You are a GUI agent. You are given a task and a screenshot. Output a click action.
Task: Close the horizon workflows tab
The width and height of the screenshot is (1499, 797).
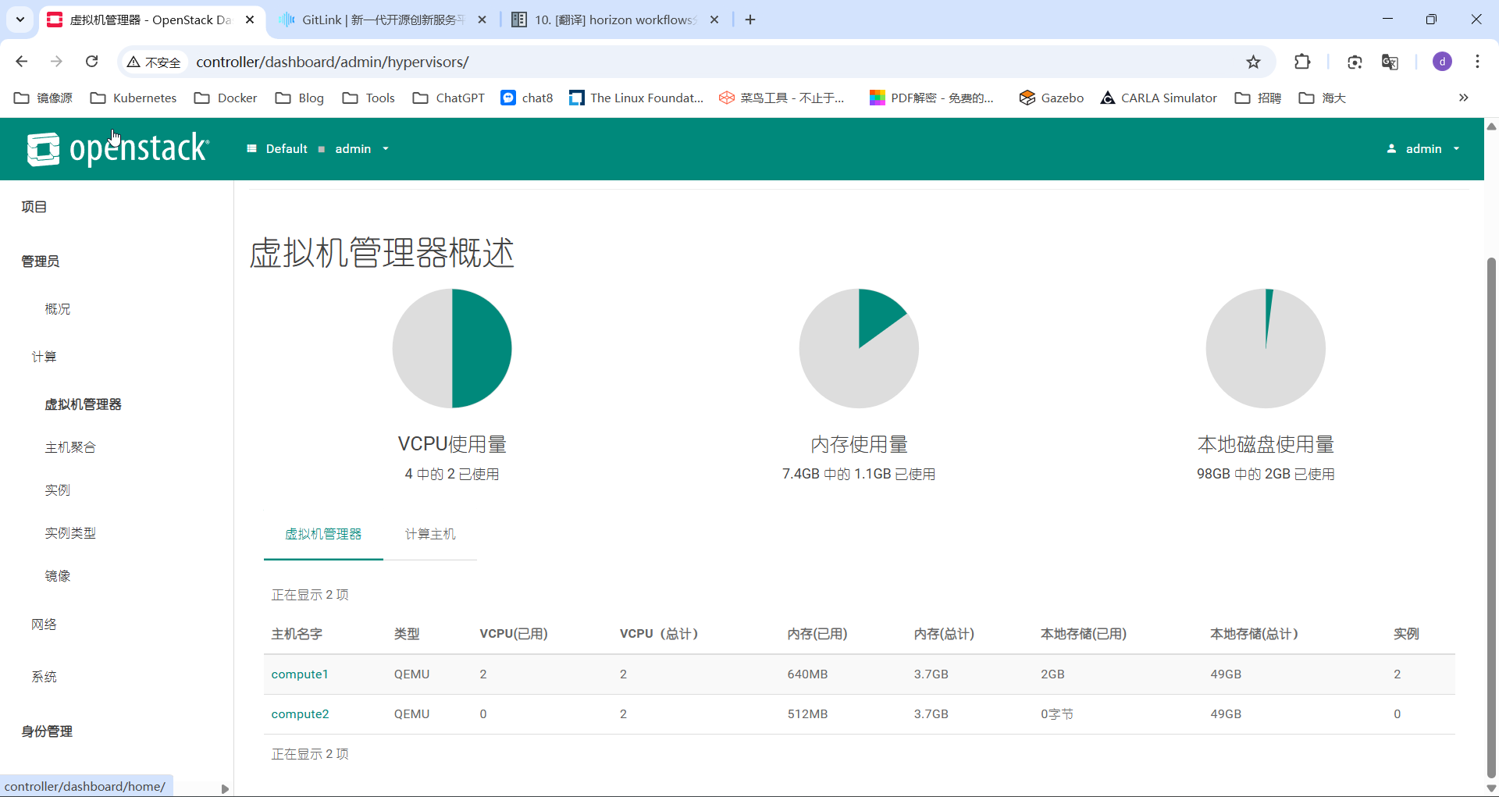[714, 20]
